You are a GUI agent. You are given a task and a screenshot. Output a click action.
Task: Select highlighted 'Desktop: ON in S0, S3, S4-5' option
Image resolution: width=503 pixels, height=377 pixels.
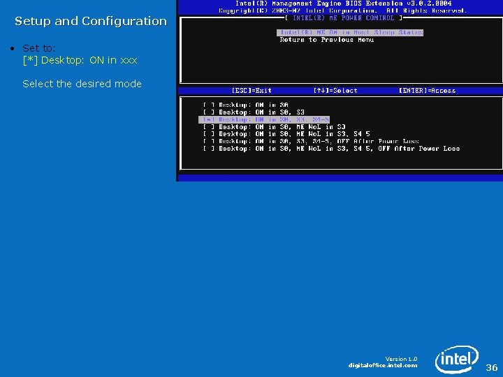pyautogui.click(x=264, y=119)
